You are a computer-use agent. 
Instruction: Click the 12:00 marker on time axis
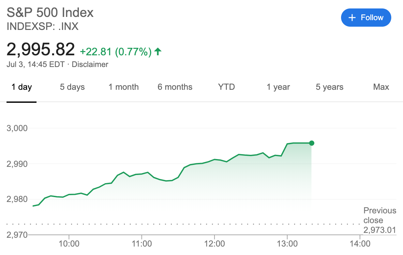tap(214, 244)
